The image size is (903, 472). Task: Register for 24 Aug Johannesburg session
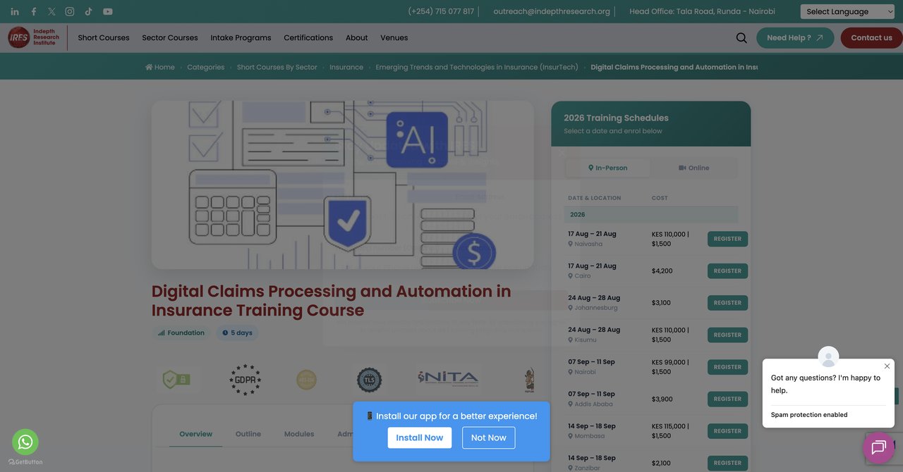coord(727,303)
